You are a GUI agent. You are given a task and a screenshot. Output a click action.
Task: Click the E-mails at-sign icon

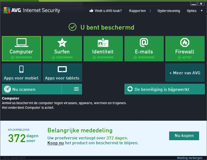(144, 42)
